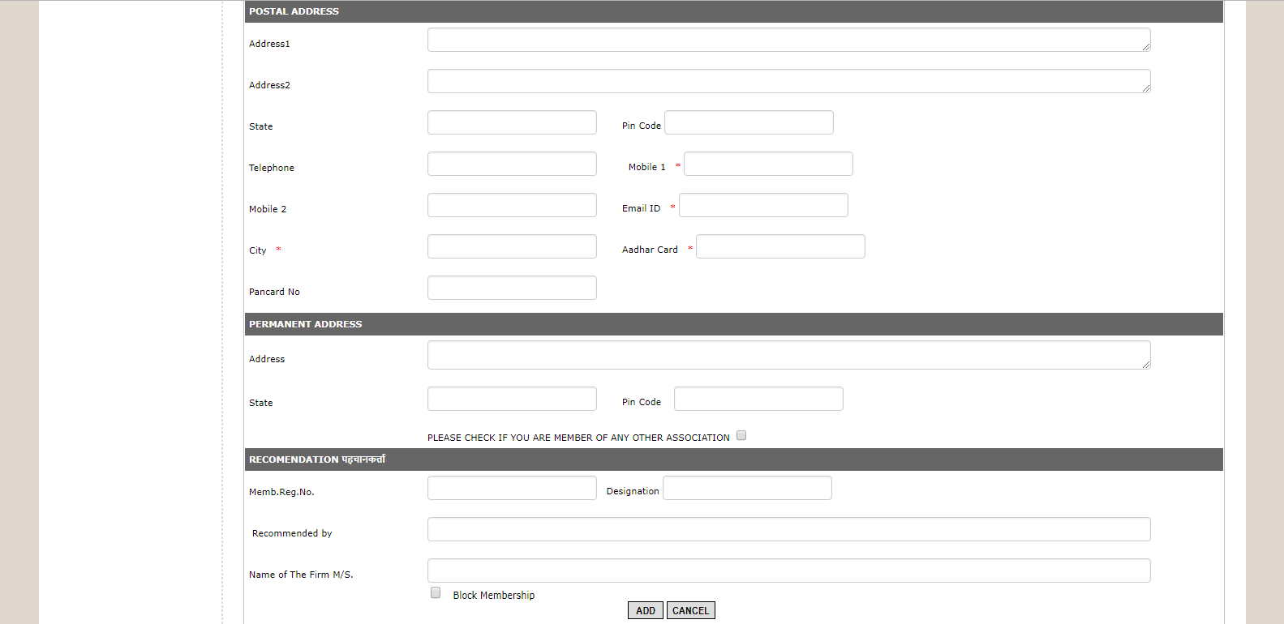Tick the other association member checkbox
Image resolution: width=1284 pixels, height=624 pixels.
741,435
